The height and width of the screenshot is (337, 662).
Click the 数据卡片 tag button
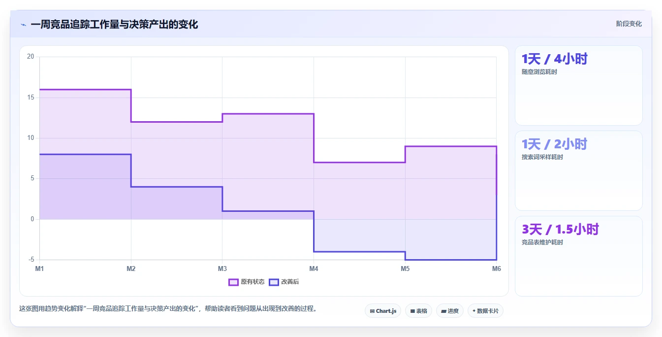(485, 311)
